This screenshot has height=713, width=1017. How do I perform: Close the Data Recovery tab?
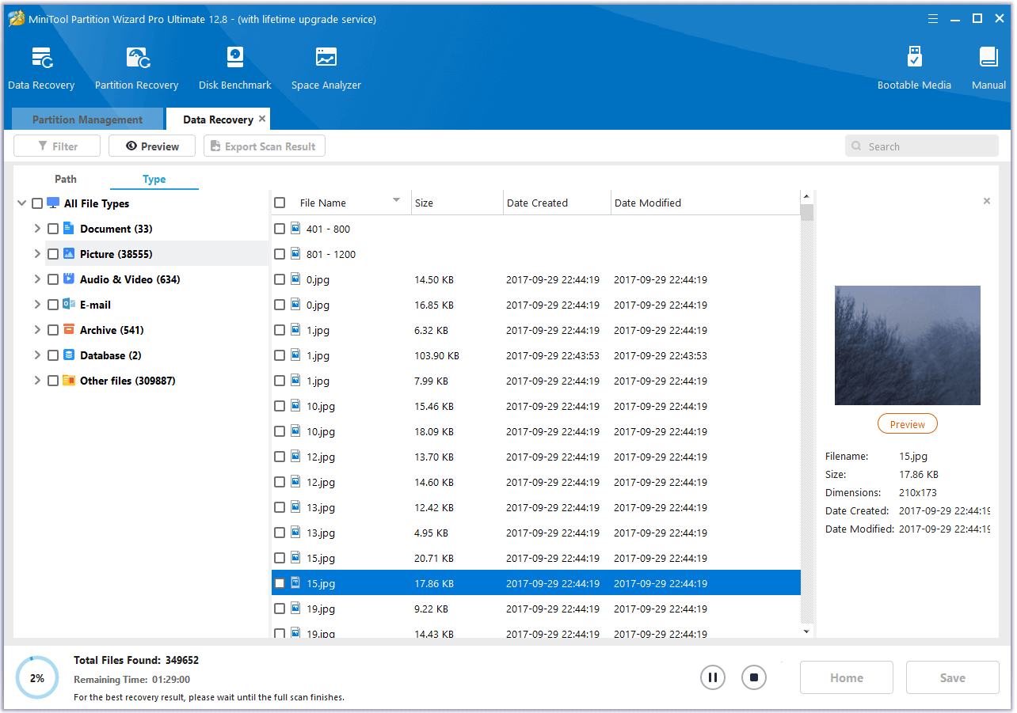click(x=262, y=119)
